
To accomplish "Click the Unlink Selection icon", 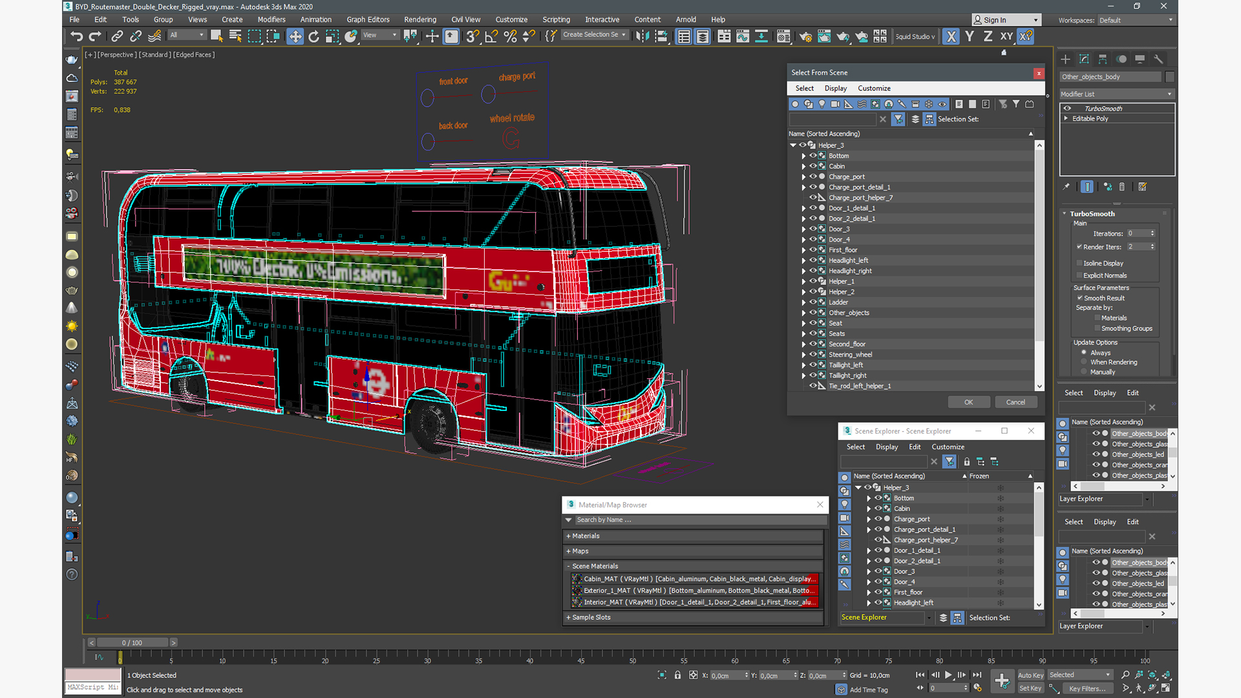I will coord(136,37).
